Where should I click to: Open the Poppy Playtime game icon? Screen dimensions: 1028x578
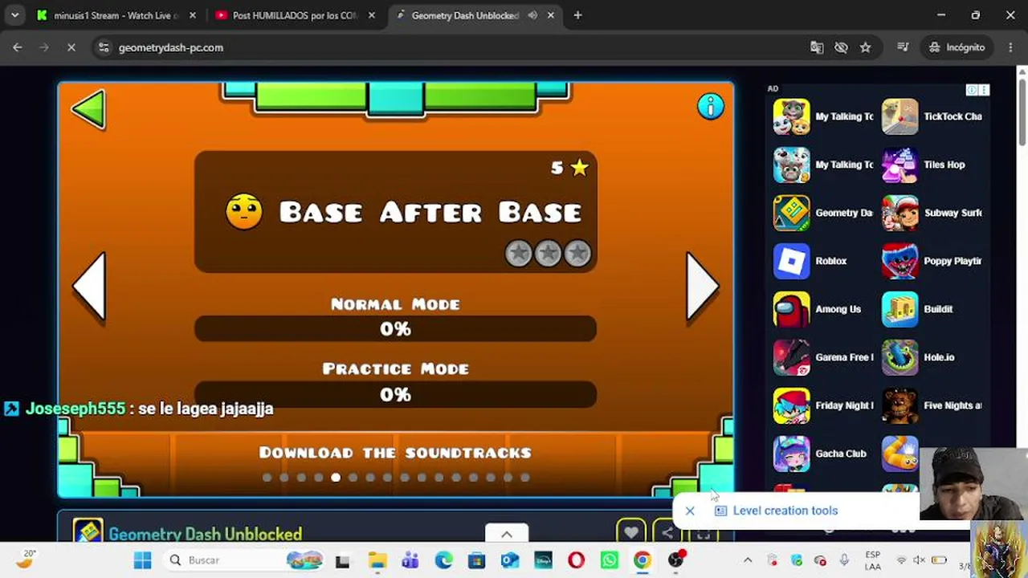899,261
